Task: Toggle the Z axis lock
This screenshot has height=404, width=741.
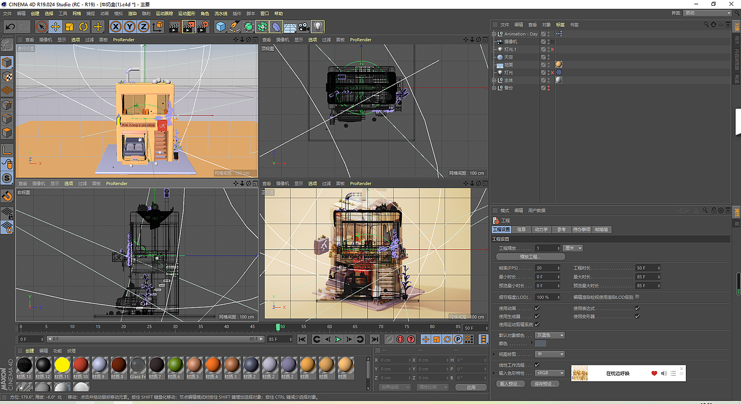Action: 143,27
